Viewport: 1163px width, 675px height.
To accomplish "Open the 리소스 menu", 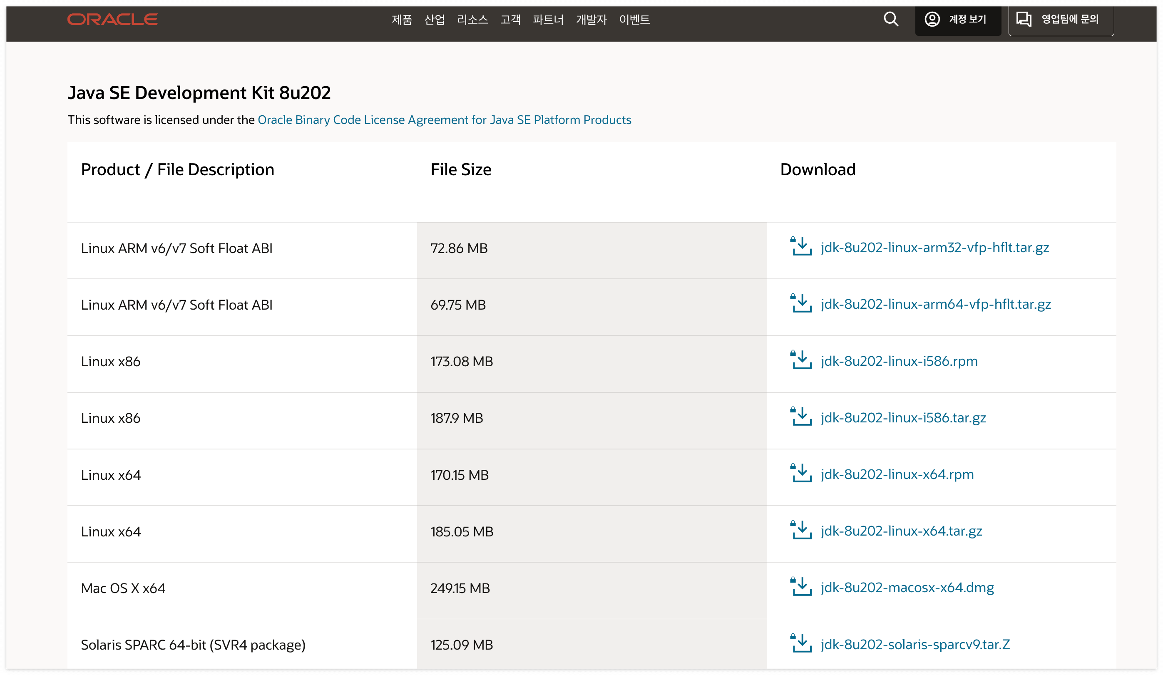I will coord(472,20).
